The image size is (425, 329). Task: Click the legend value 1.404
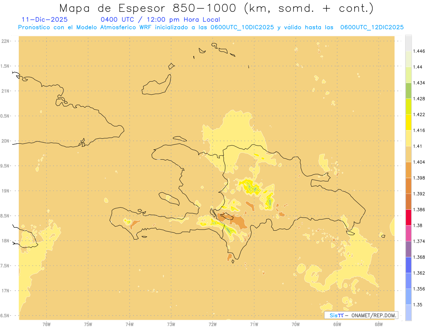tap(419, 162)
